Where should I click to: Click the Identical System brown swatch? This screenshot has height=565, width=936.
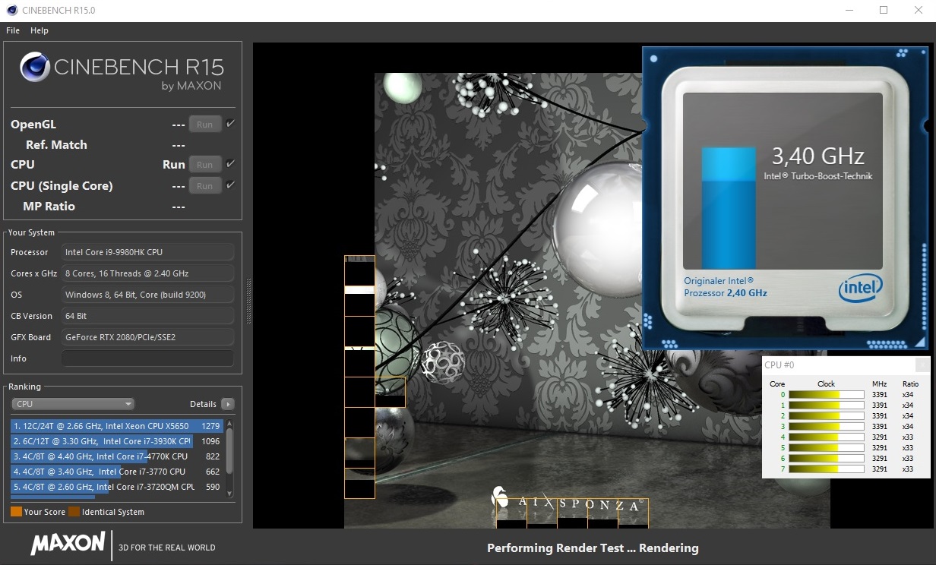coord(74,512)
